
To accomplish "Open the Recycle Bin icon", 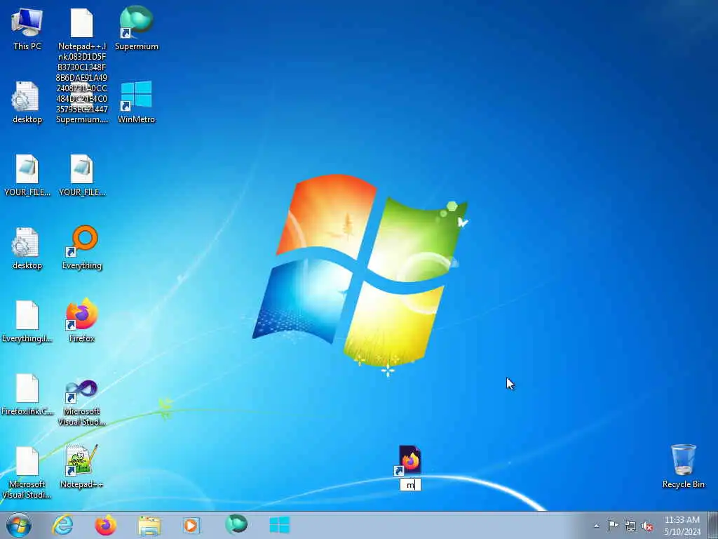I will tap(683, 466).
